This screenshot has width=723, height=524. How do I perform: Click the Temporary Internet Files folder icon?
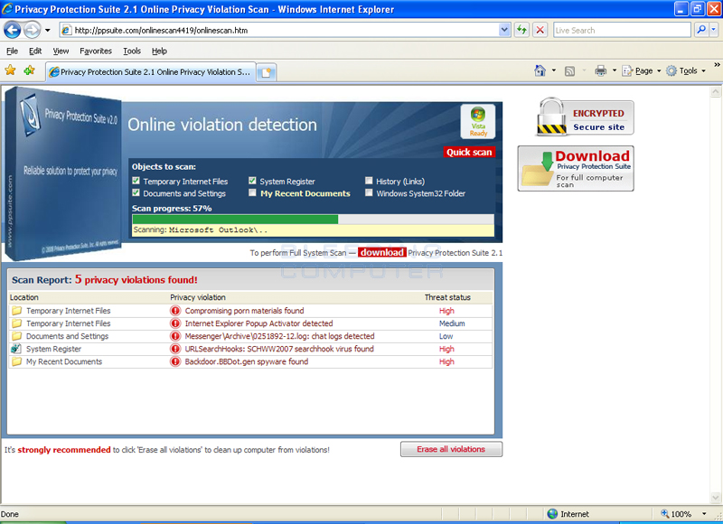pyautogui.click(x=18, y=310)
